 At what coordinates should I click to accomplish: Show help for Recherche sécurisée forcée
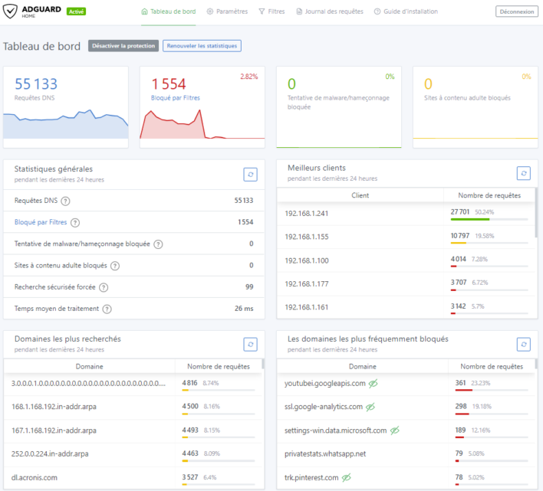105,287
